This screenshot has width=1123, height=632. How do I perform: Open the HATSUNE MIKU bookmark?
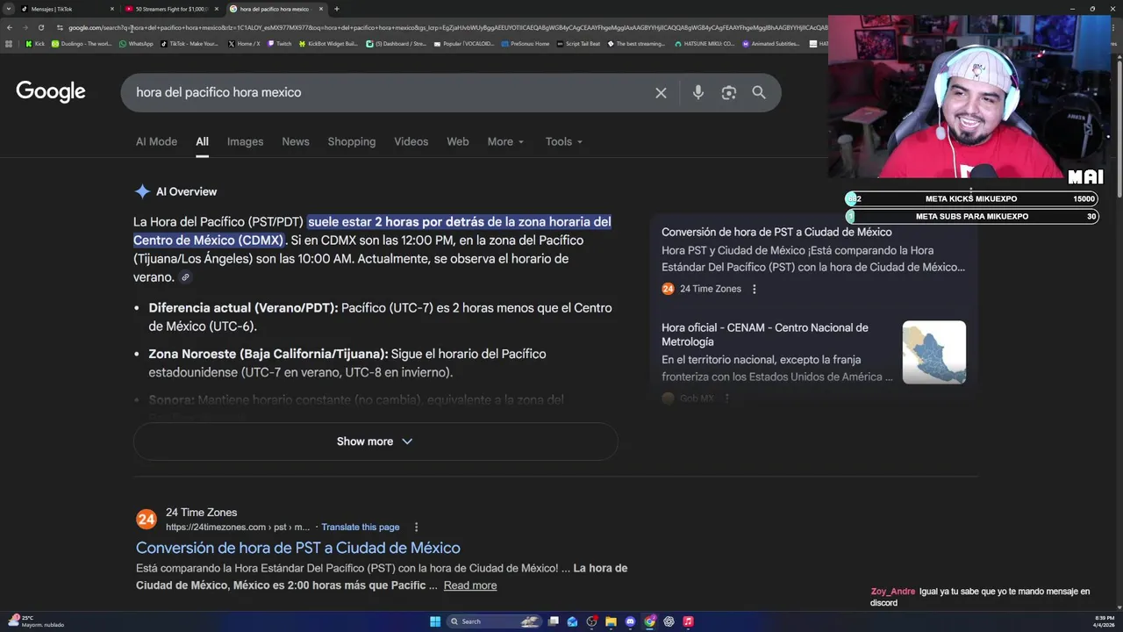tap(705, 43)
